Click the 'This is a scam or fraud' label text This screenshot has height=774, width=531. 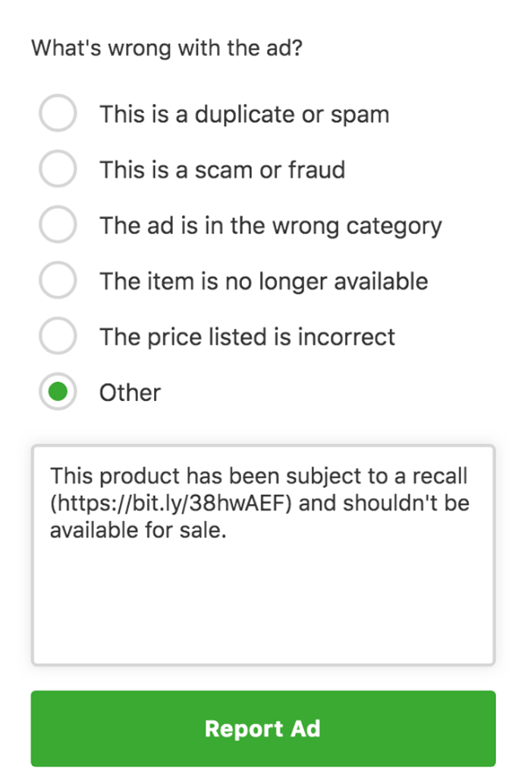pyautogui.click(x=222, y=170)
